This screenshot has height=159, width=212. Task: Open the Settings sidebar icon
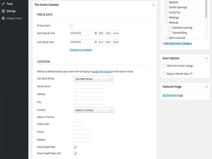coord(3,11)
